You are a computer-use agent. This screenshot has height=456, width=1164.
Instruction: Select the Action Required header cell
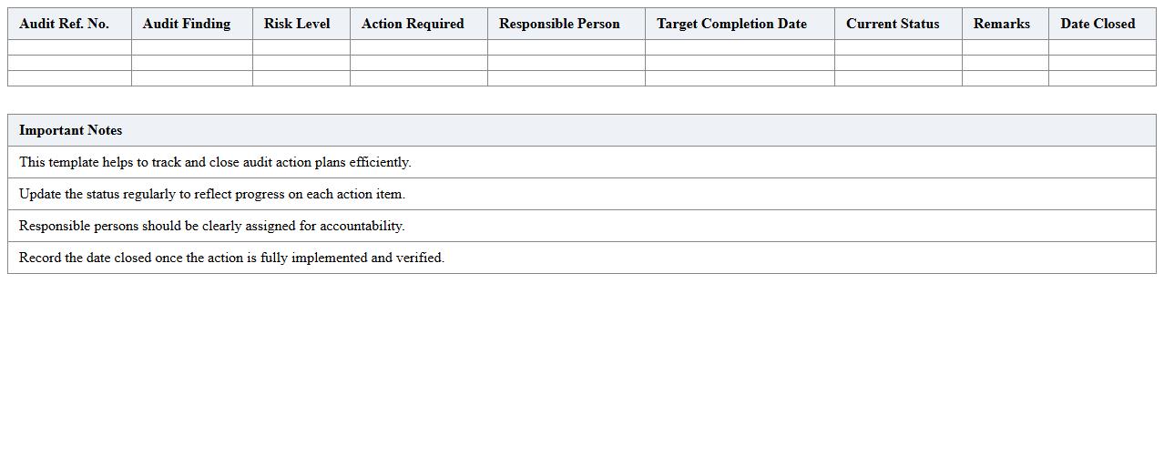tap(413, 24)
